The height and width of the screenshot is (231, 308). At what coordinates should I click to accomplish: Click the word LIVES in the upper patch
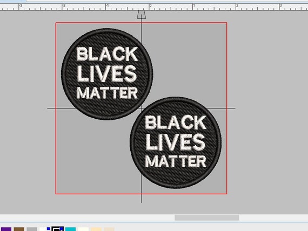click(x=107, y=73)
